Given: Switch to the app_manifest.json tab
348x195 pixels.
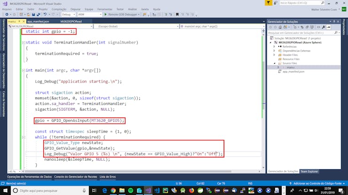Looking at the screenshot, I should [x=38, y=22].
